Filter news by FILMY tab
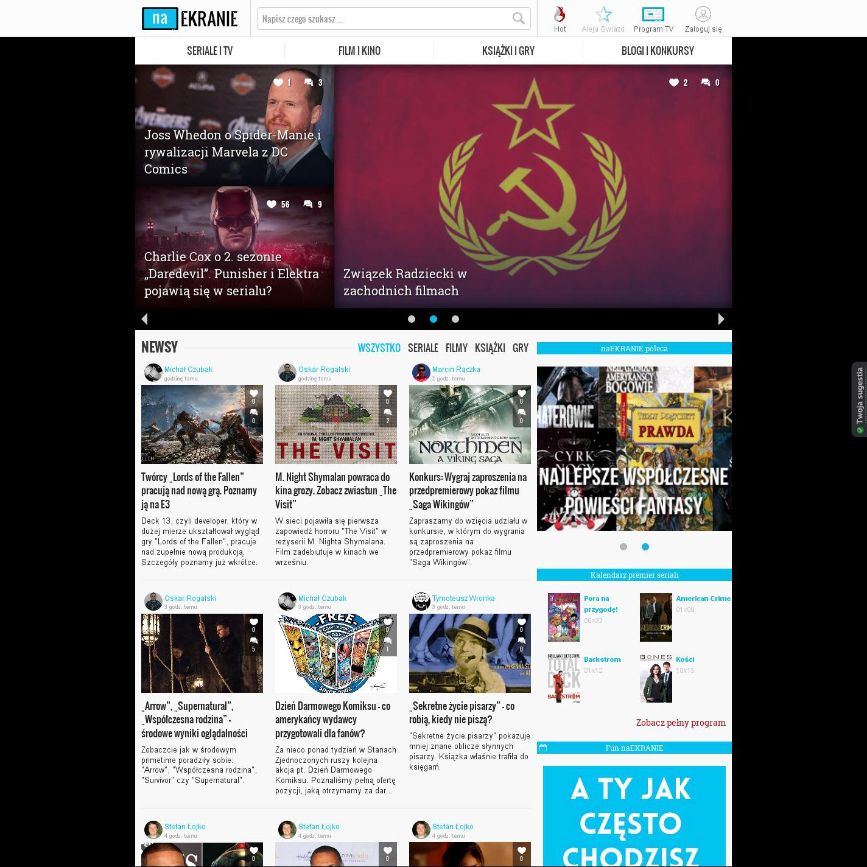 tap(456, 348)
